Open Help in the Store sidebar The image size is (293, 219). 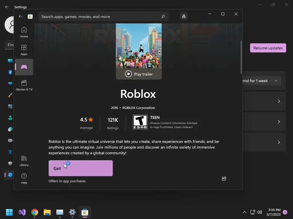click(24, 179)
